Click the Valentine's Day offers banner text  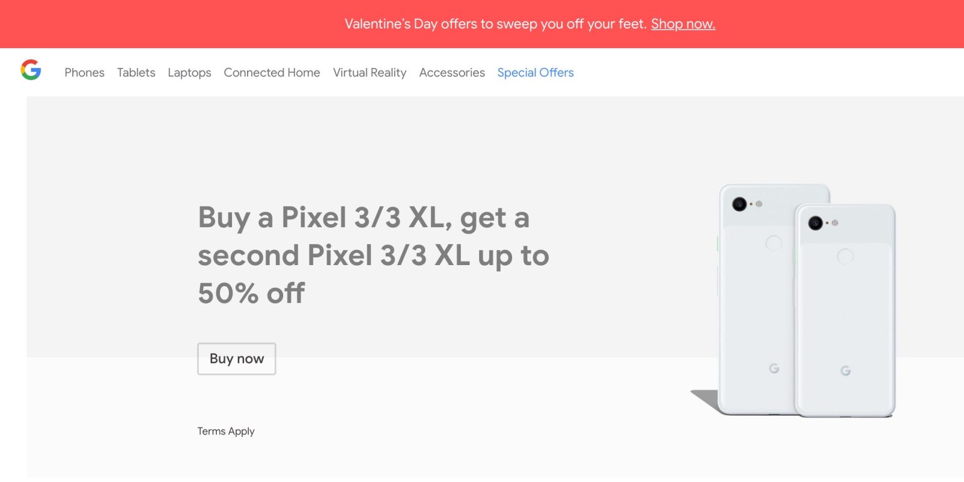(495, 24)
